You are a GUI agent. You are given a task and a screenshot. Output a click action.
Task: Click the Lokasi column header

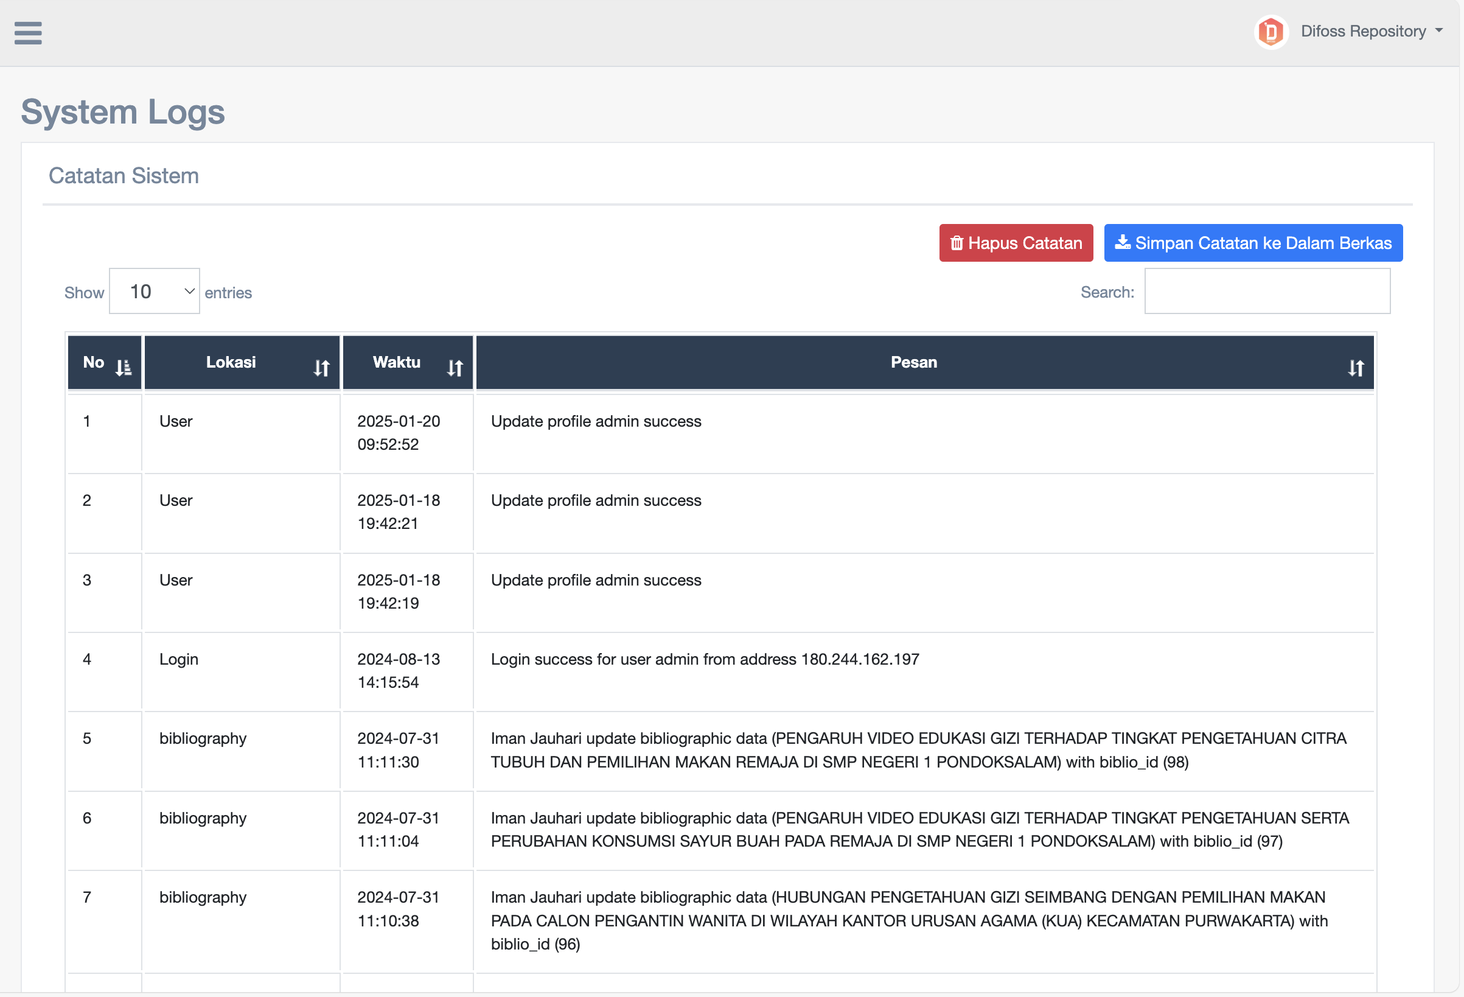coord(231,362)
